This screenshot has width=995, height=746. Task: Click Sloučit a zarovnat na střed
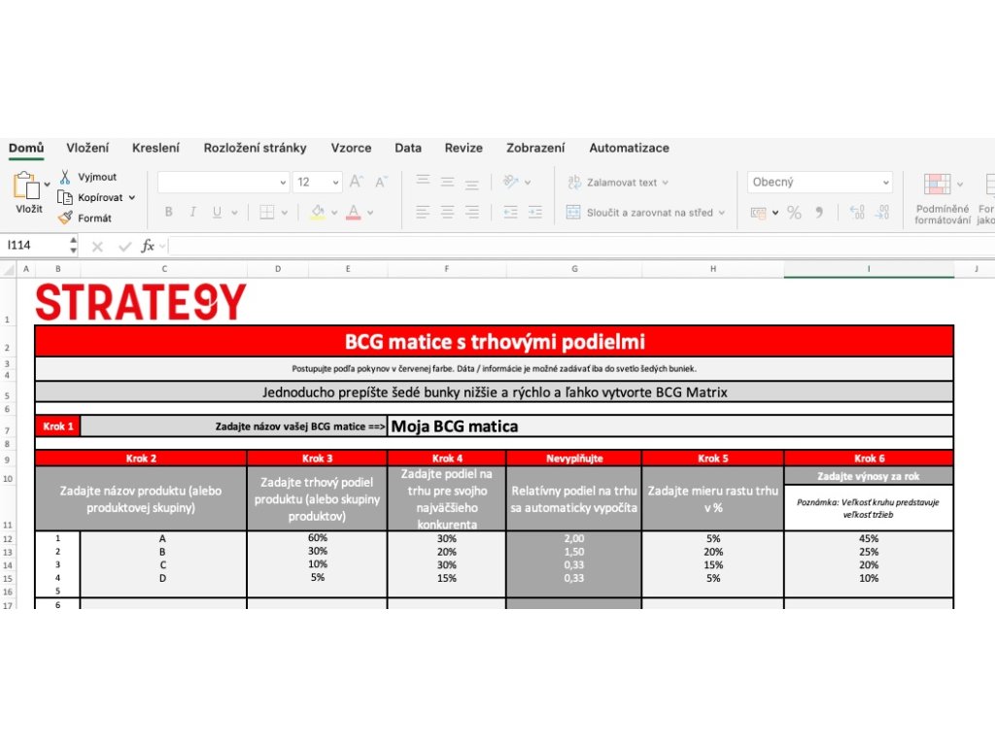pos(645,213)
